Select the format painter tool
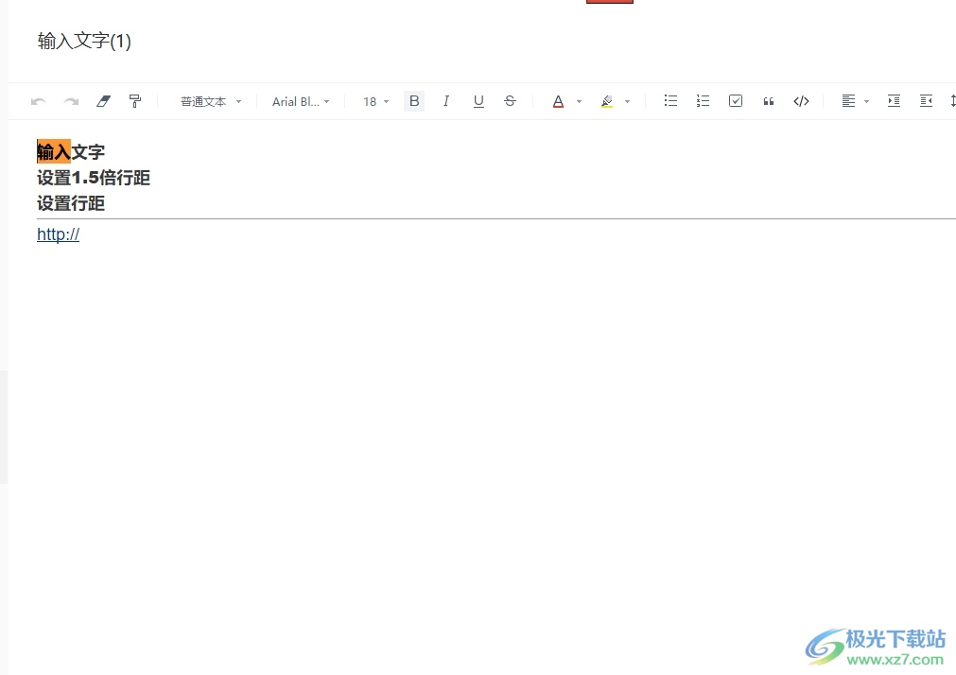The width and height of the screenshot is (956, 675). (135, 101)
